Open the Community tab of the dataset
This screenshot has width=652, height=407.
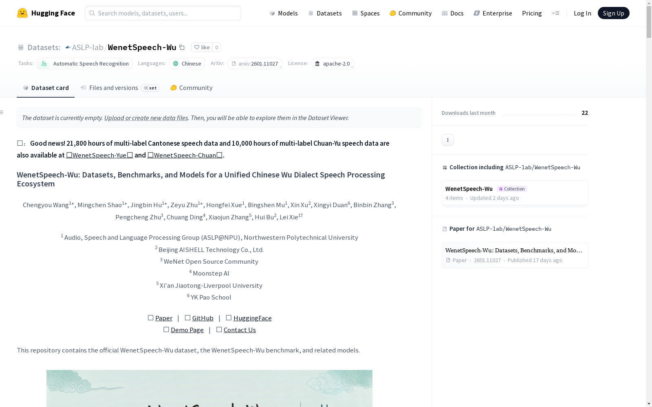coord(191,88)
